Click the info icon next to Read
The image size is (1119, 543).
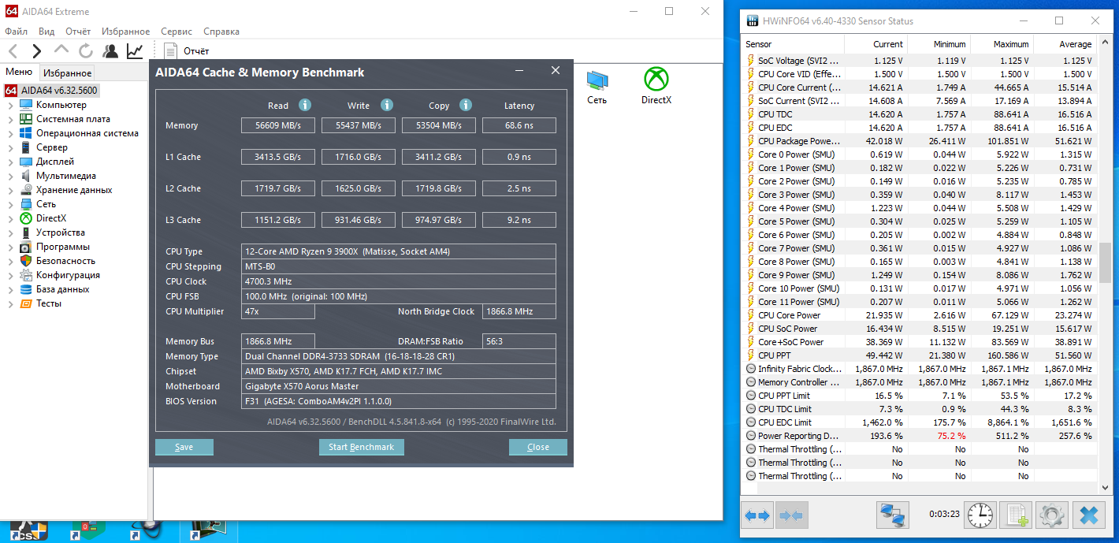tap(305, 105)
